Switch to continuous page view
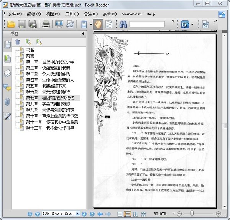230x220 pixels. click(x=128, y=214)
